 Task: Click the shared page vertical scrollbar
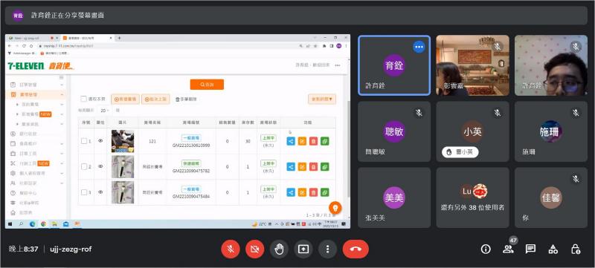[x=348, y=148]
